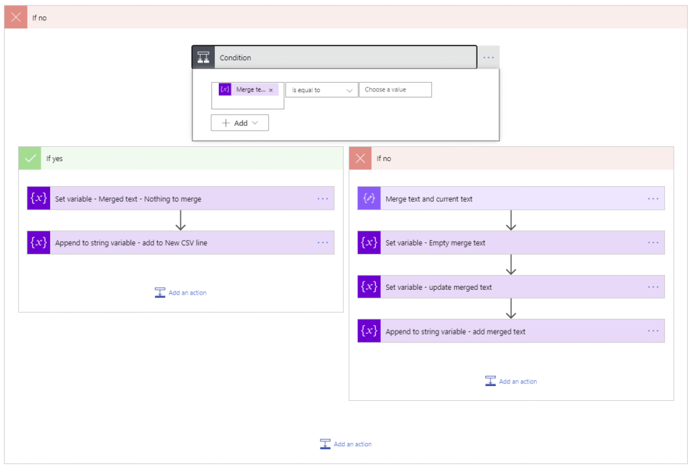Click variable icon of Empty merge text action
The height and width of the screenshot is (472, 694).
coord(369,242)
